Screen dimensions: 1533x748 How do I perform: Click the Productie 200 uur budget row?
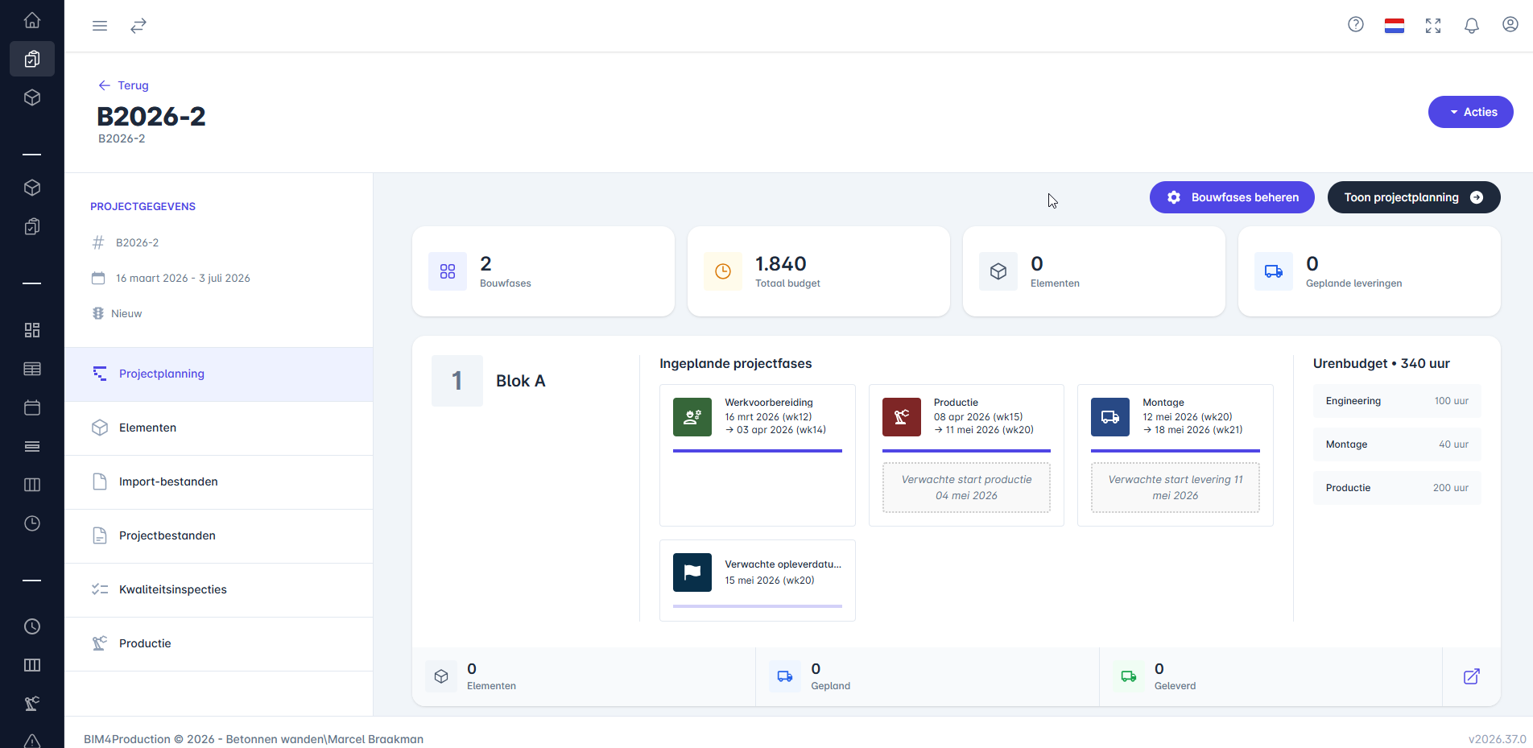click(1397, 488)
